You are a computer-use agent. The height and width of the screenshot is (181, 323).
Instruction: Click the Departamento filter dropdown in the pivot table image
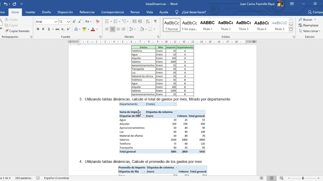[x=175, y=104]
